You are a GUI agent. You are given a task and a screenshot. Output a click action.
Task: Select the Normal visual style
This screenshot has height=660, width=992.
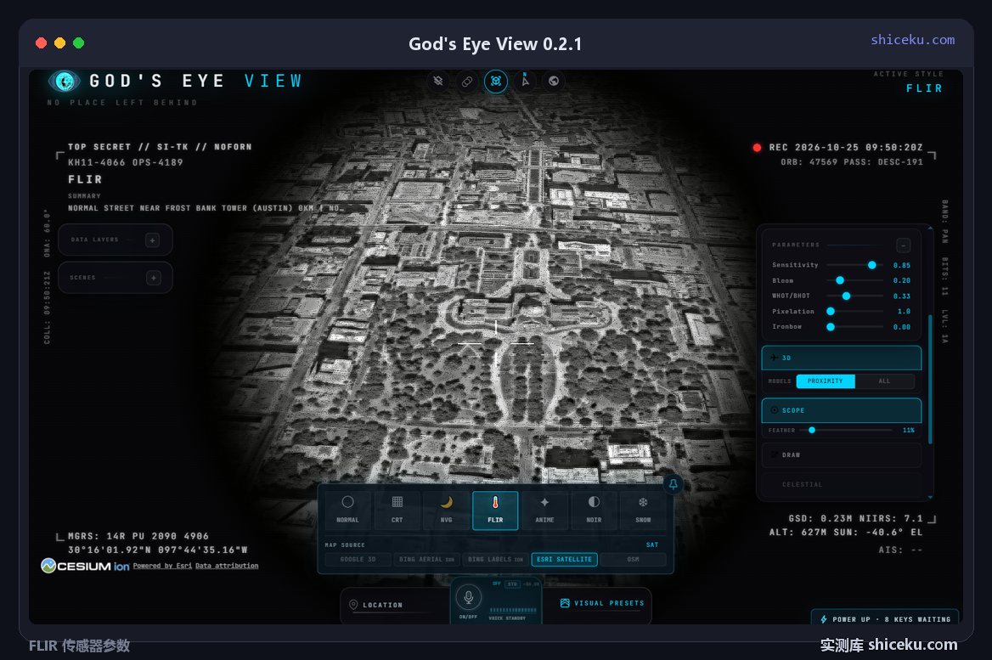(x=347, y=510)
